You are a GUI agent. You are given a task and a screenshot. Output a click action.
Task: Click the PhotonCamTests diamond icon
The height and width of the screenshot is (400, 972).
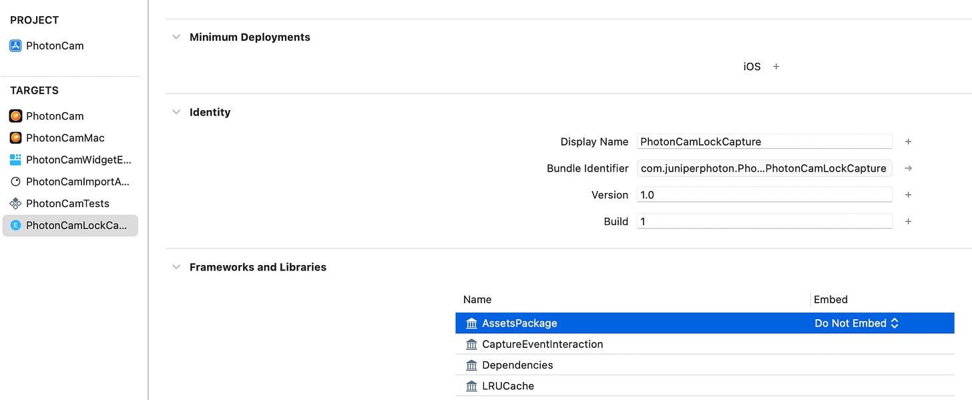click(x=15, y=204)
